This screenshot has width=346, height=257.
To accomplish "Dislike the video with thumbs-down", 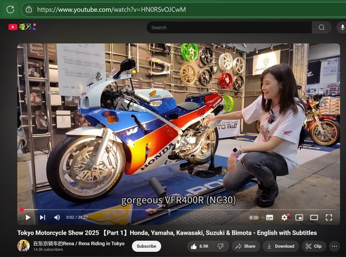I will pos(220,246).
